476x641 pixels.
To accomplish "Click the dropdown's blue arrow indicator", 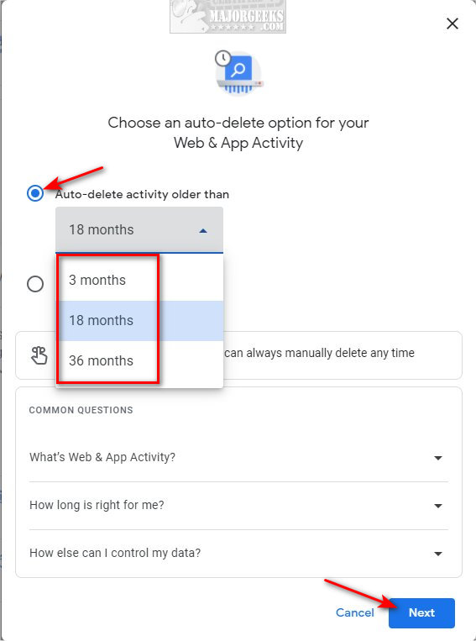I will click(203, 231).
